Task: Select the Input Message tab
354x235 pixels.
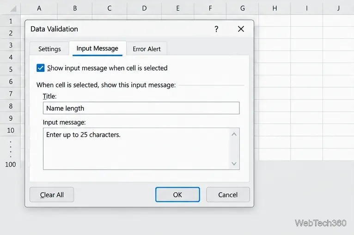Action: (98, 48)
